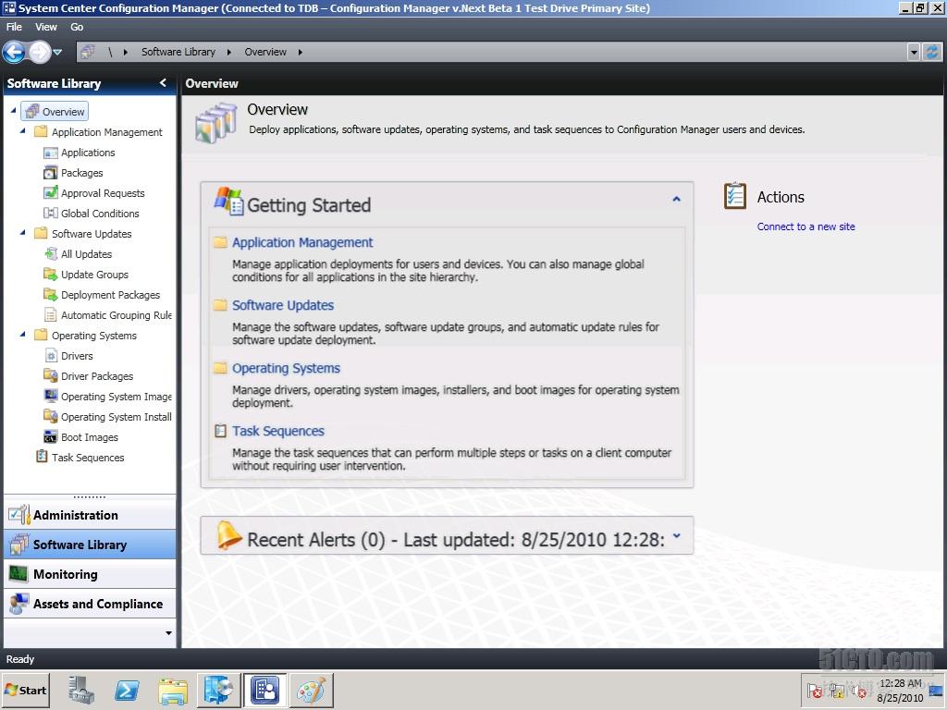Open the Operating Systems link in Getting Started
The width and height of the screenshot is (947, 710).
(287, 368)
